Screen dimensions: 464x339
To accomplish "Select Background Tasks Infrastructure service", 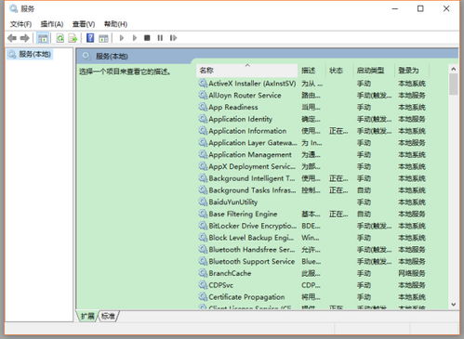I will [x=252, y=190].
